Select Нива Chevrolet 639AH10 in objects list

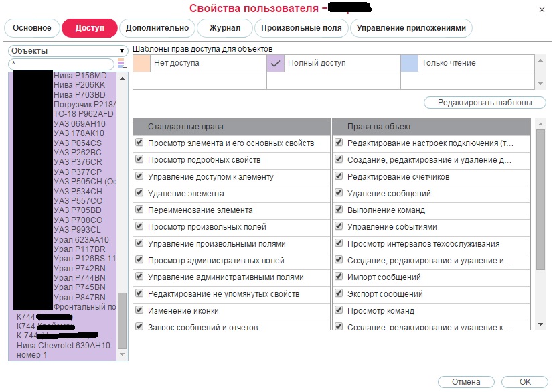pyautogui.click(x=63, y=346)
